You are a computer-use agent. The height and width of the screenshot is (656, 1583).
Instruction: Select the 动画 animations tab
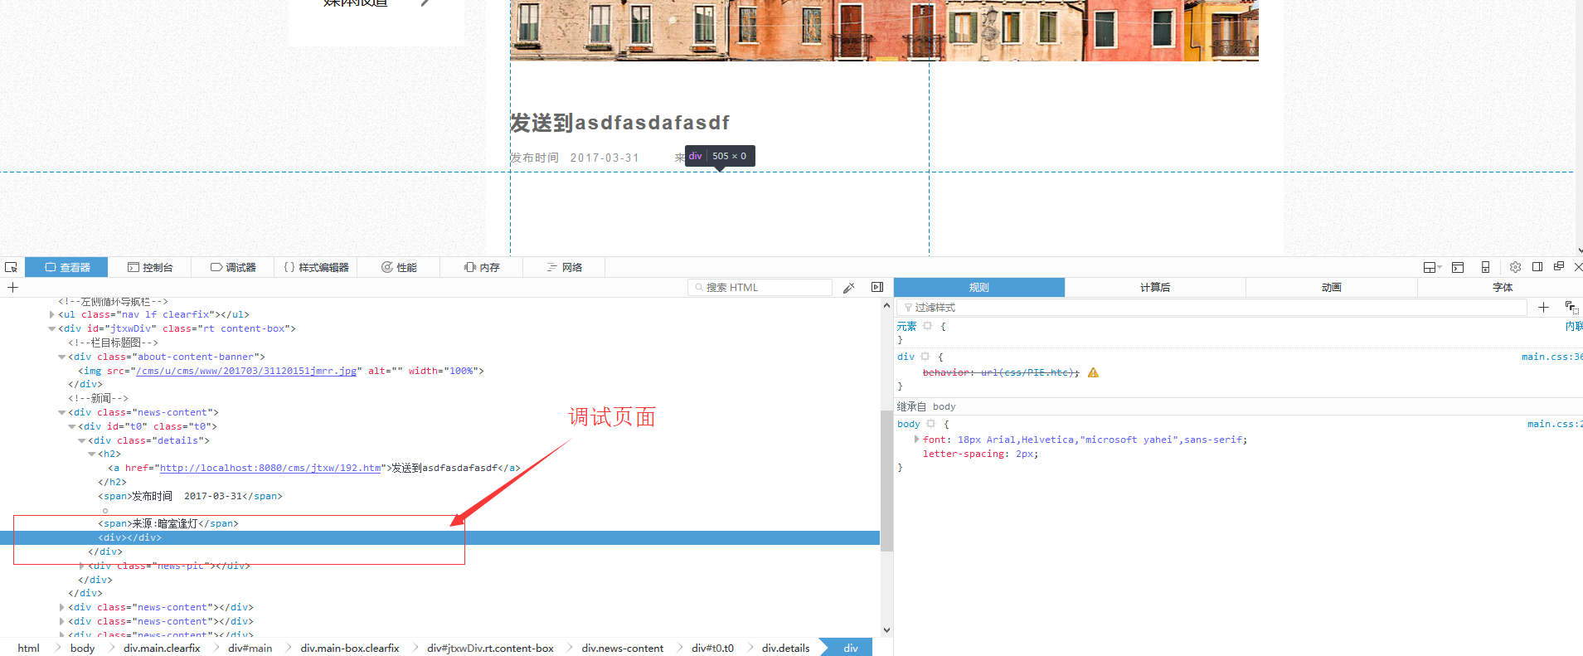click(x=1332, y=287)
